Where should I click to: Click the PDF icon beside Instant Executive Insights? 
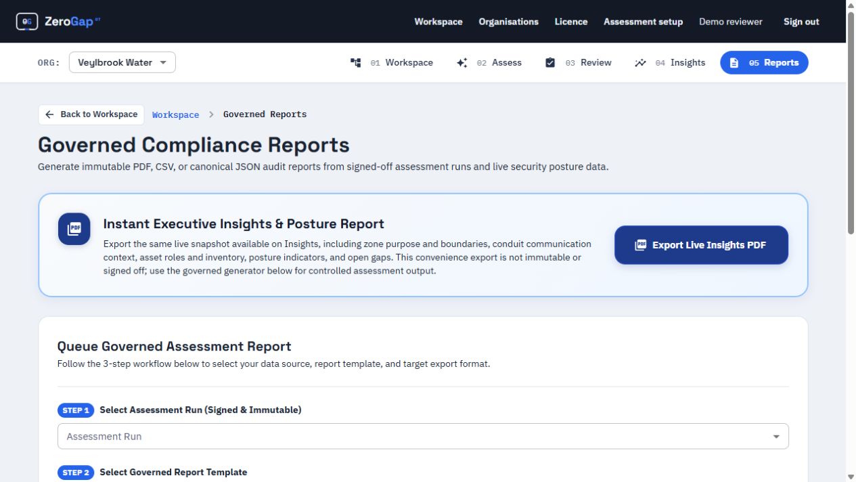[x=74, y=229]
